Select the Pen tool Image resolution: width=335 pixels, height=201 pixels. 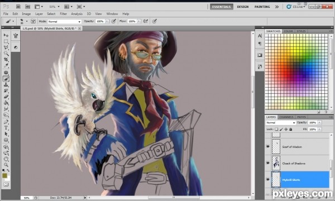[6, 122]
